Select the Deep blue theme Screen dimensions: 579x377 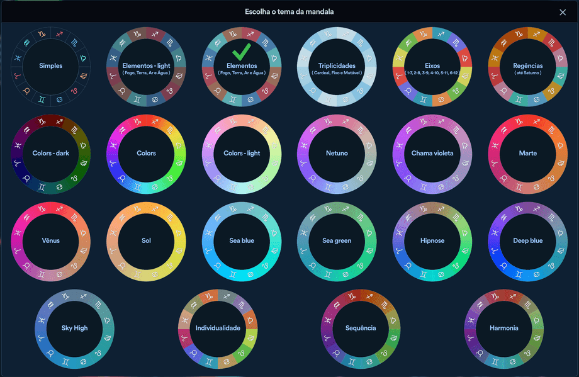pyautogui.click(x=527, y=242)
